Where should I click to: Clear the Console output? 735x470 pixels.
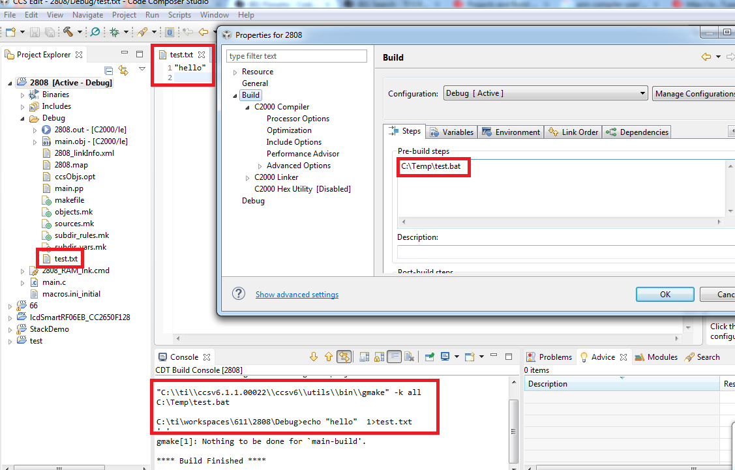click(409, 357)
